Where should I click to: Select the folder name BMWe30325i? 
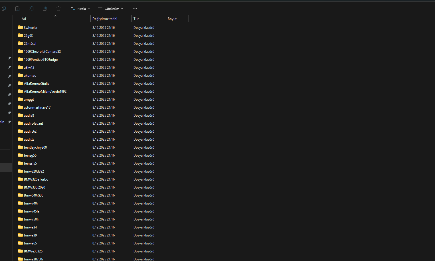tap(34, 251)
